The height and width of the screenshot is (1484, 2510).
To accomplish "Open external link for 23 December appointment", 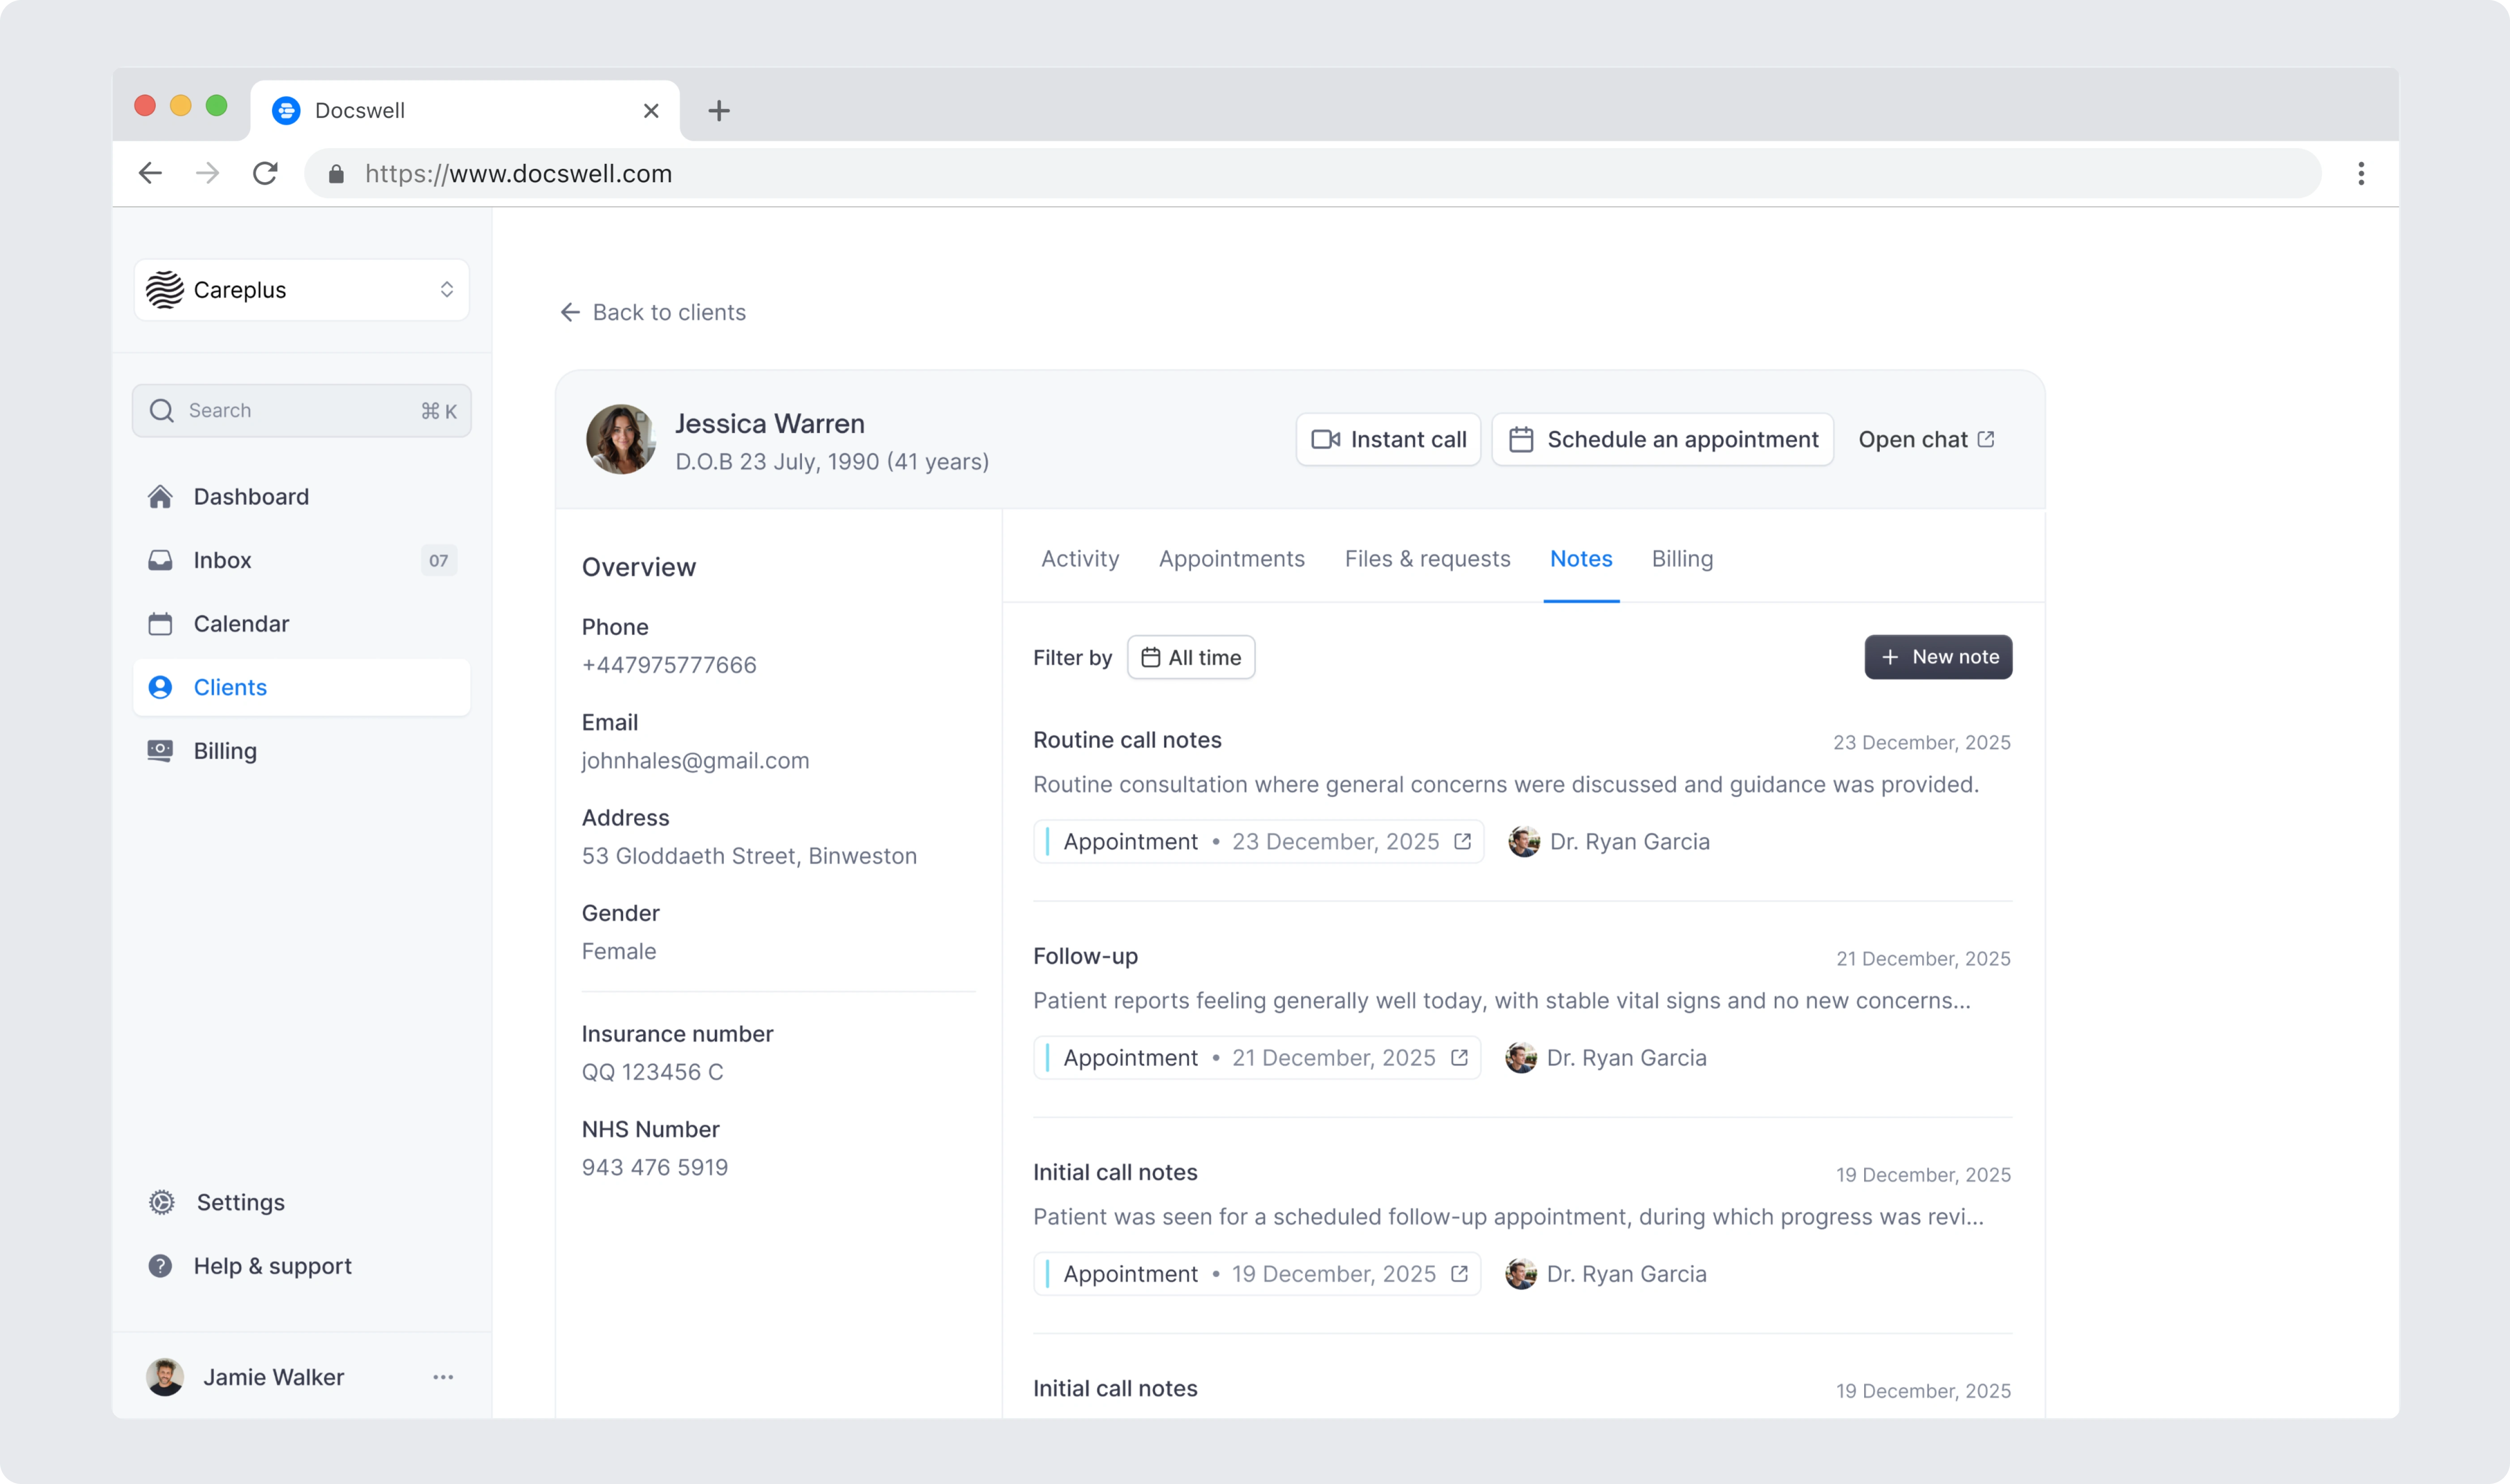I will [x=1462, y=842].
